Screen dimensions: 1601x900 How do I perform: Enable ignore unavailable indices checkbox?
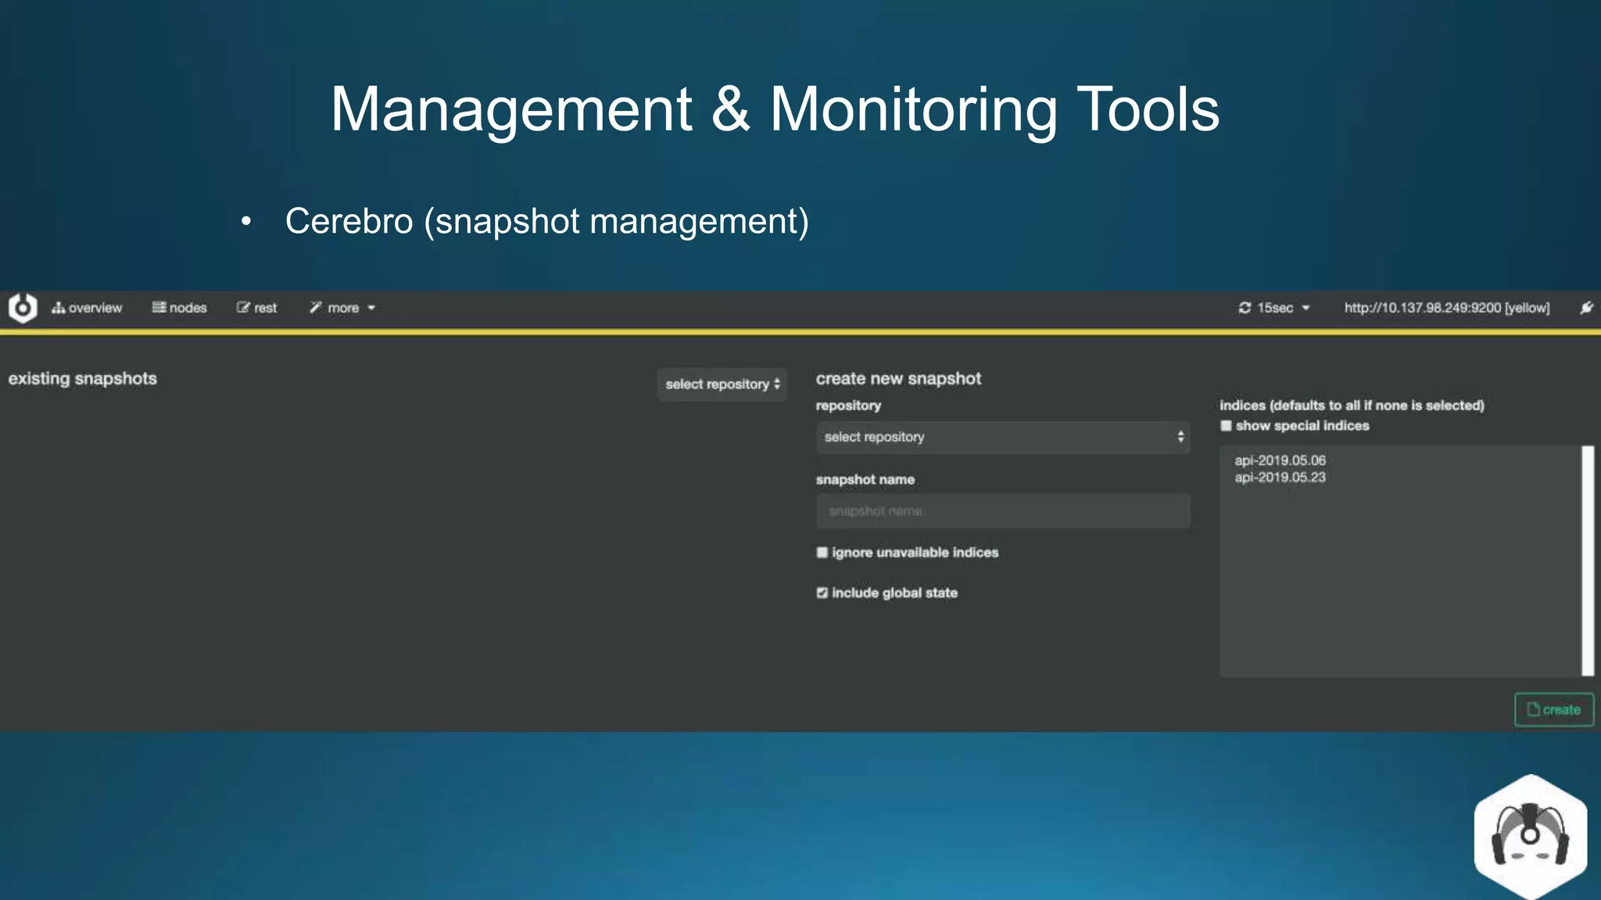[x=822, y=552]
